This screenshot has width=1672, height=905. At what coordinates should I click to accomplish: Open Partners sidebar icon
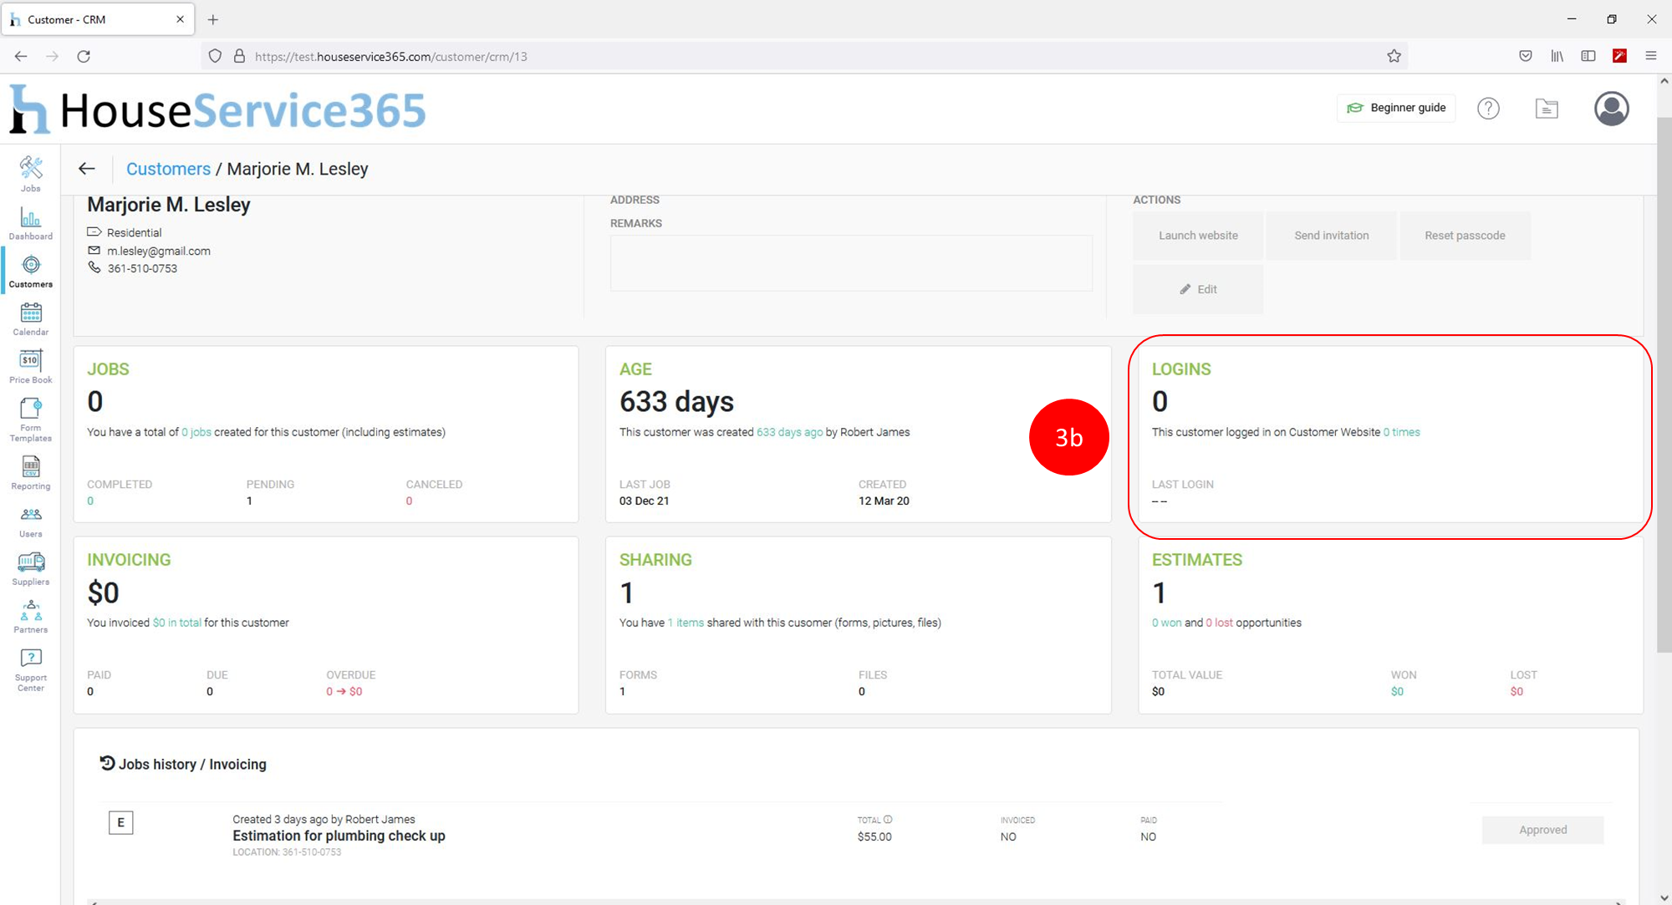[x=31, y=617]
